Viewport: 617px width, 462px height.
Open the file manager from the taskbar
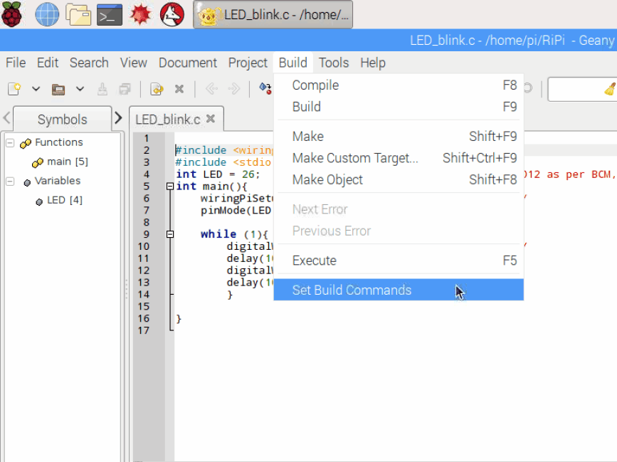tap(78, 14)
